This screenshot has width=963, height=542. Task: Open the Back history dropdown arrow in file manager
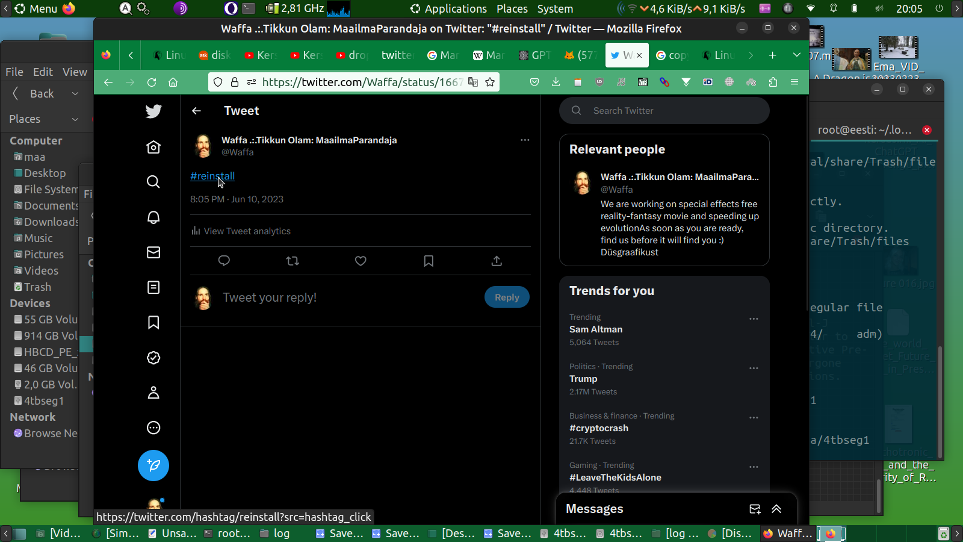(75, 93)
